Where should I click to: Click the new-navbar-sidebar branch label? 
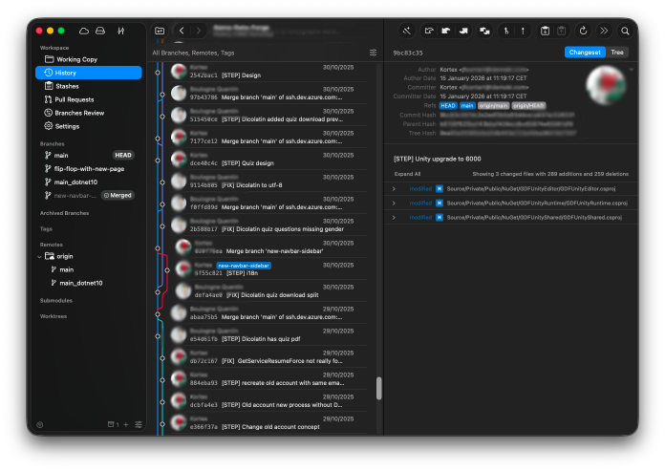click(244, 266)
